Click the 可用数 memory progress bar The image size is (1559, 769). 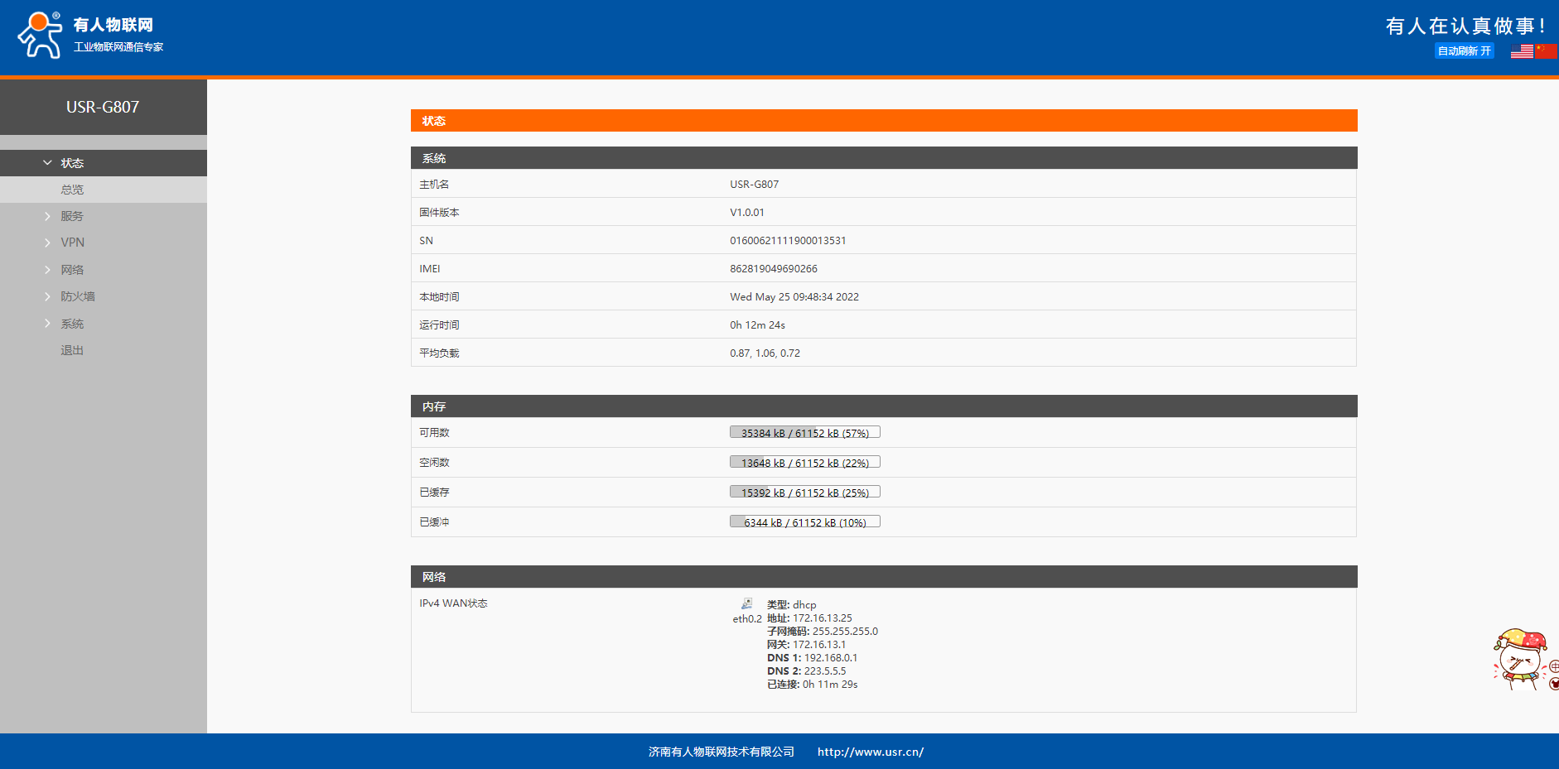[804, 433]
